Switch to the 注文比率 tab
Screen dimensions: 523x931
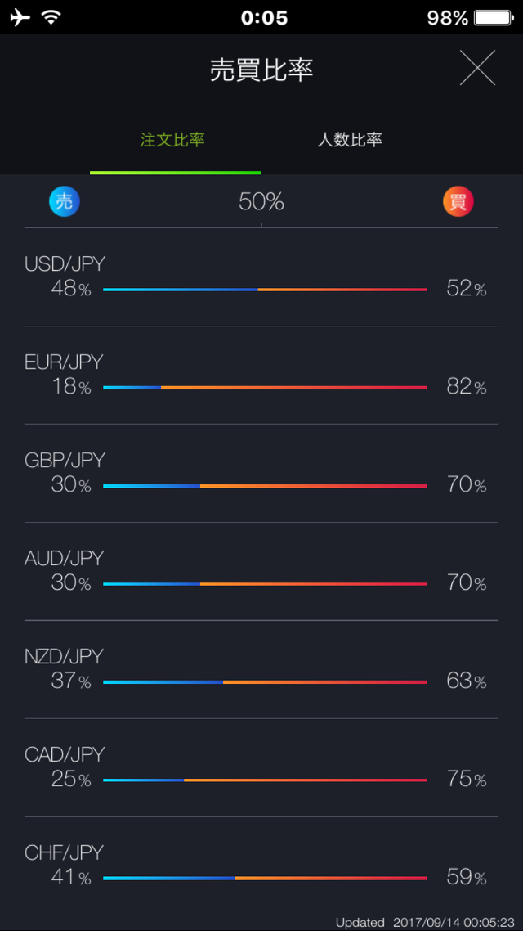click(172, 140)
